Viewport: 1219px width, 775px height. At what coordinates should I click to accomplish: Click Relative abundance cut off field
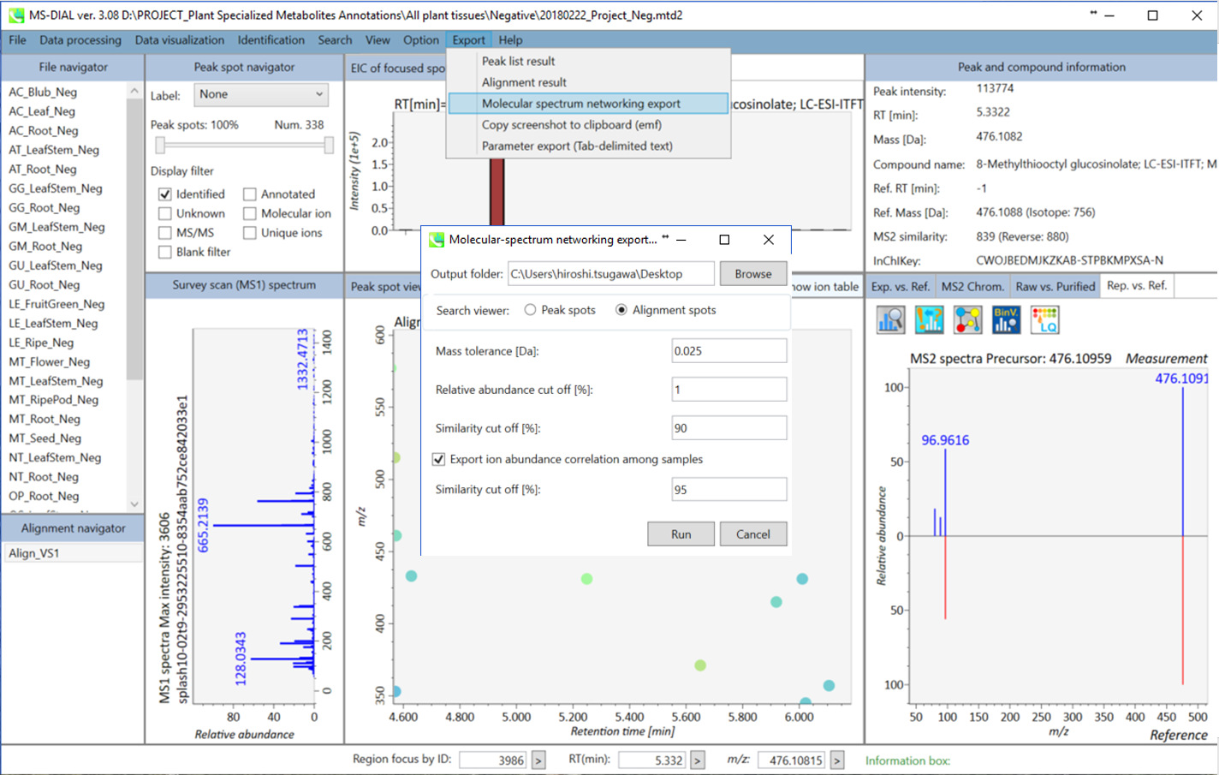click(729, 390)
